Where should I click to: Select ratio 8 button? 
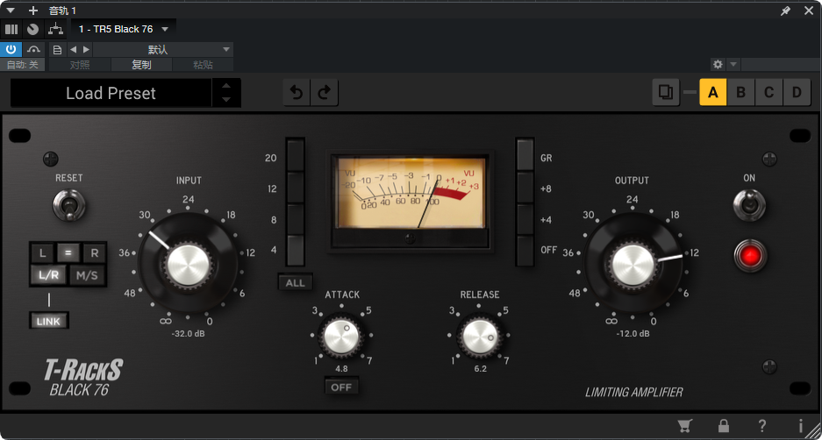295,219
